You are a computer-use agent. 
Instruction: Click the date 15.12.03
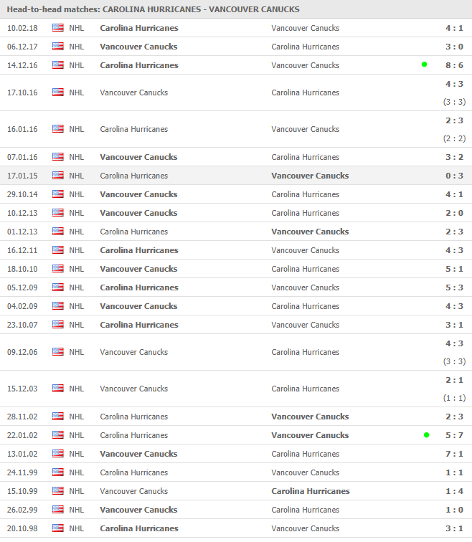pos(22,389)
